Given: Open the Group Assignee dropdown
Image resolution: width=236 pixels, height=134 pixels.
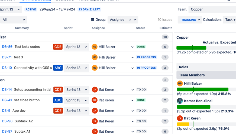Looking at the screenshot, I should (123, 20).
